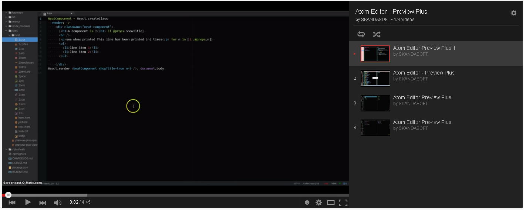Open the player settings gear

[318, 203]
